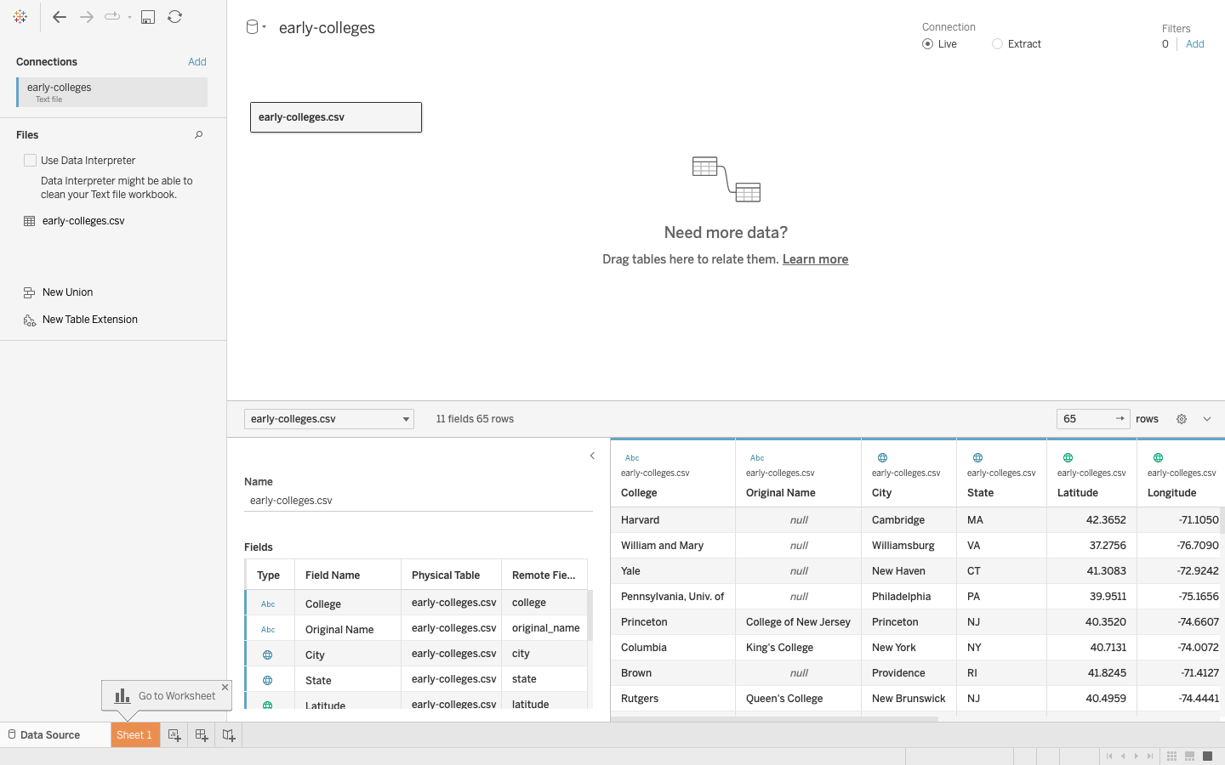The image size is (1225, 765).
Task: Select the Live connection radio button
Action: click(x=927, y=44)
